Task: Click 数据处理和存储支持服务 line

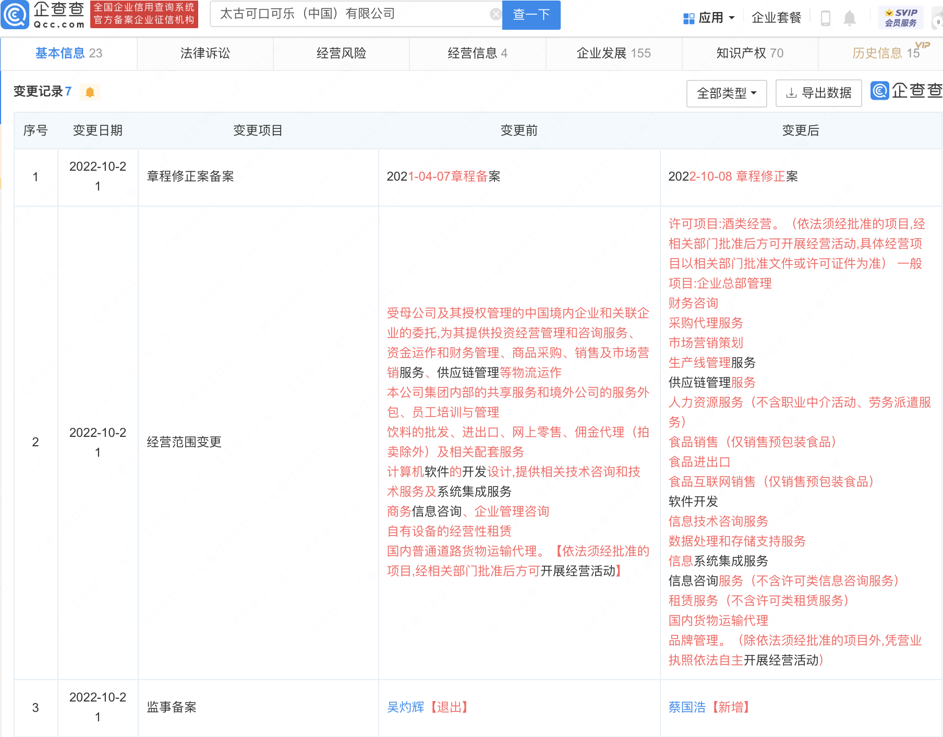Action: click(737, 541)
